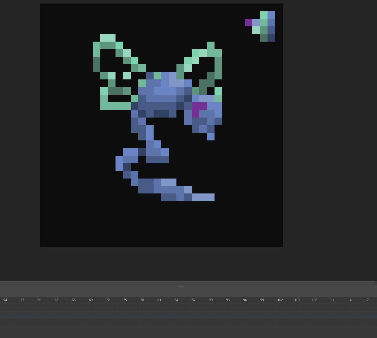Pick the darkest green swatch at the palette's bottom
Screen dimensions: 377x338
click(264, 38)
